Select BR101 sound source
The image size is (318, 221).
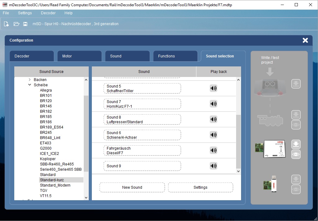[x=46, y=96]
